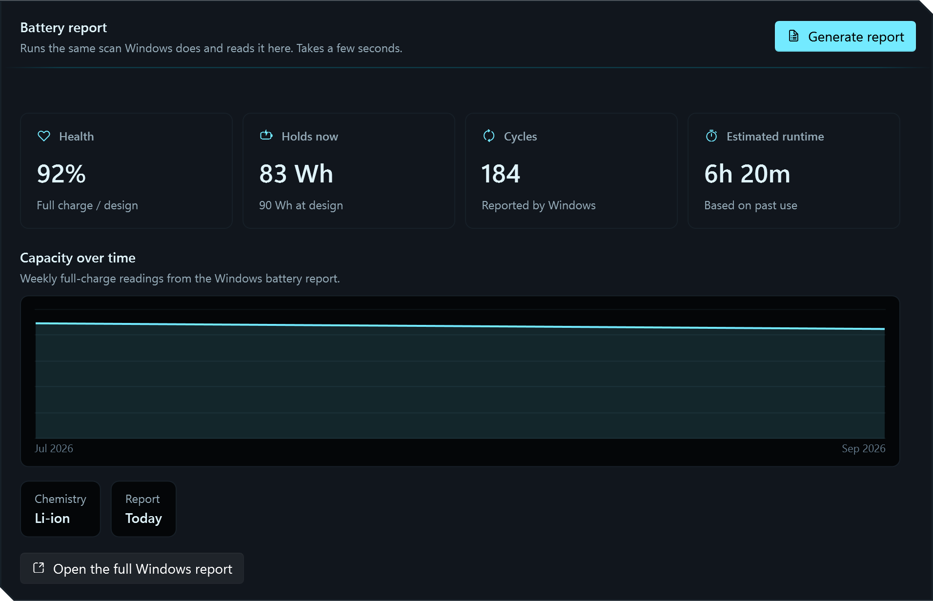Click the external link icon near Open report
The height and width of the screenshot is (601, 933).
pos(39,568)
